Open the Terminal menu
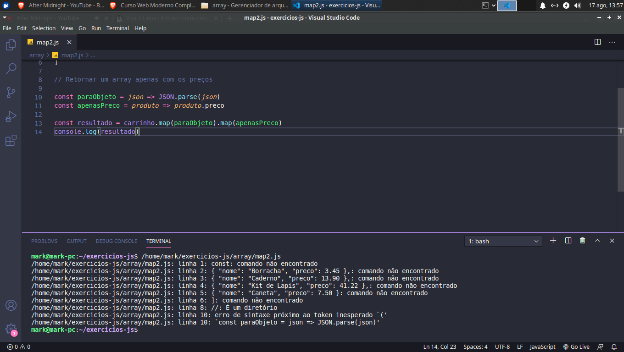This screenshot has width=624, height=352. click(117, 28)
